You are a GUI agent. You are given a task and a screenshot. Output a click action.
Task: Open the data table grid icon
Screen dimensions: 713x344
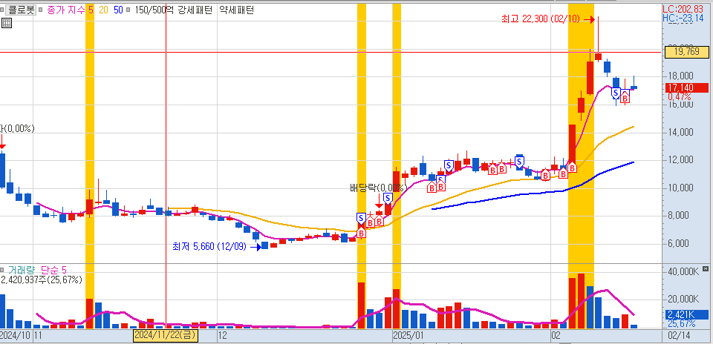[x=7, y=23]
